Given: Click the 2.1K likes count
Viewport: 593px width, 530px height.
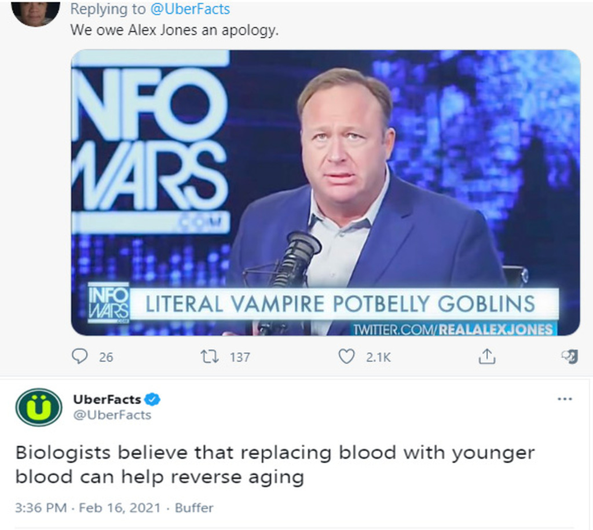Looking at the screenshot, I should pos(378,358).
